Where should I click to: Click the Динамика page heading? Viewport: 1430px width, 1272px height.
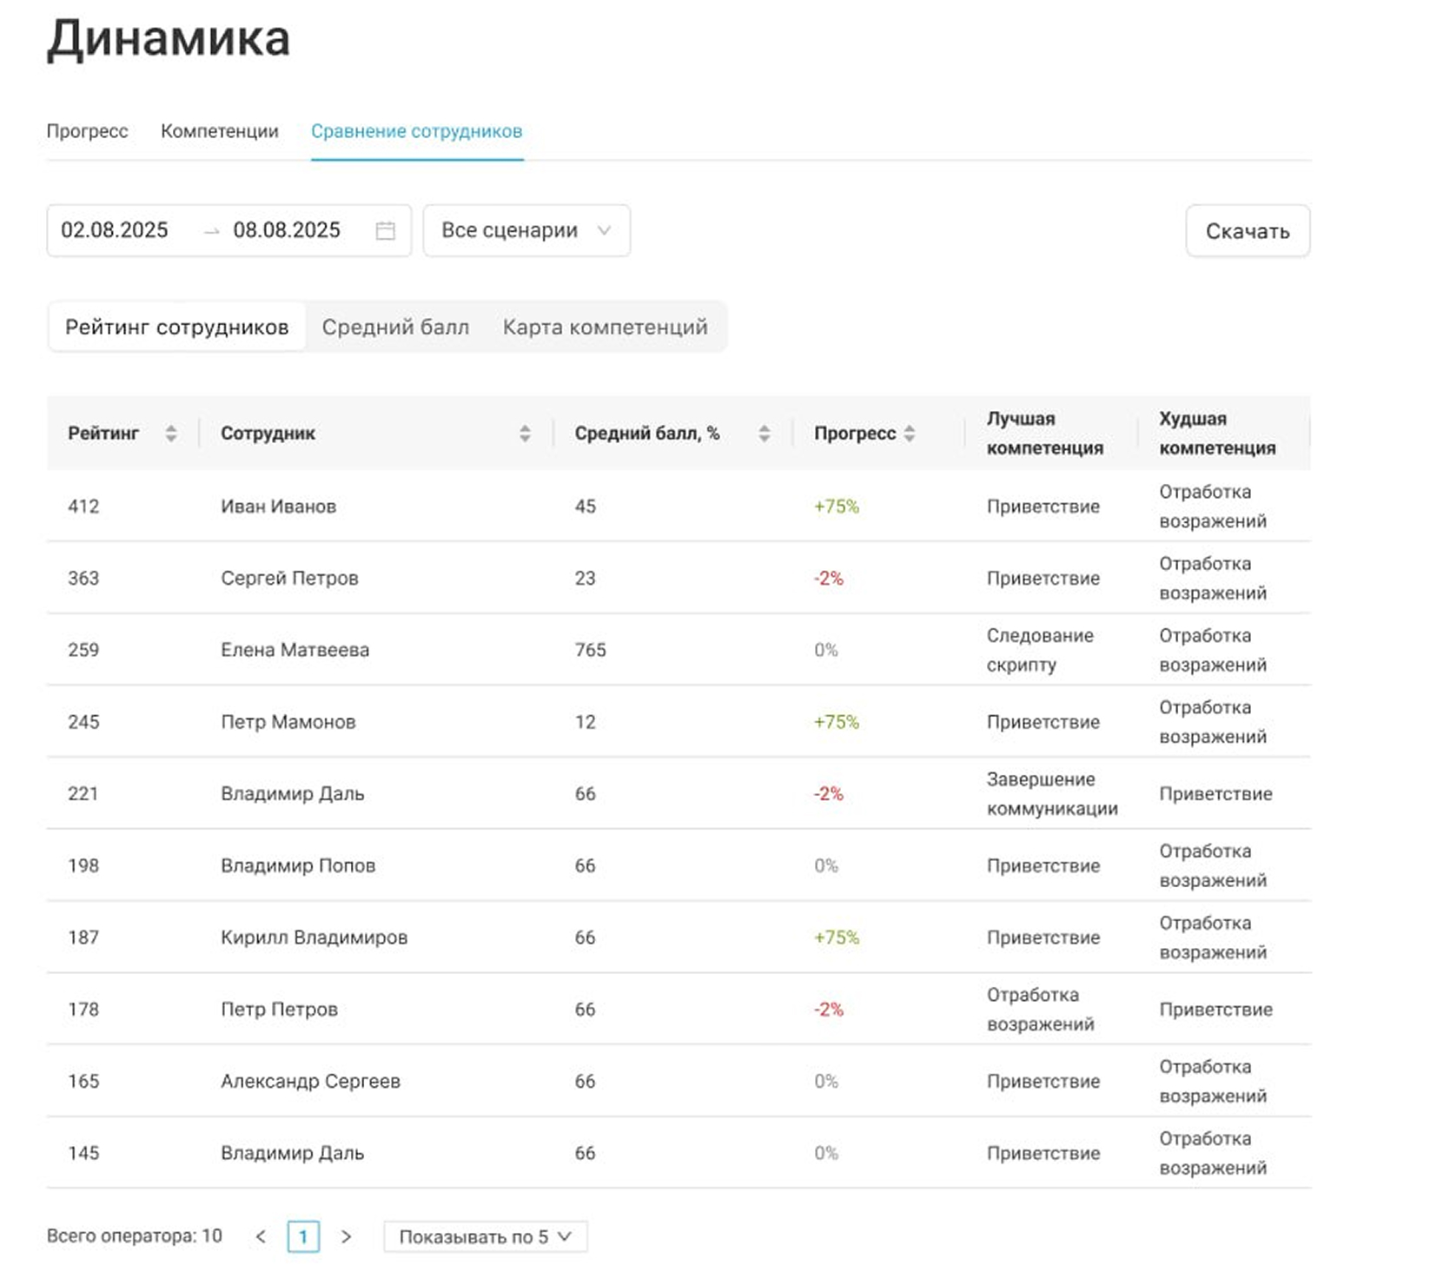(x=169, y=39)
